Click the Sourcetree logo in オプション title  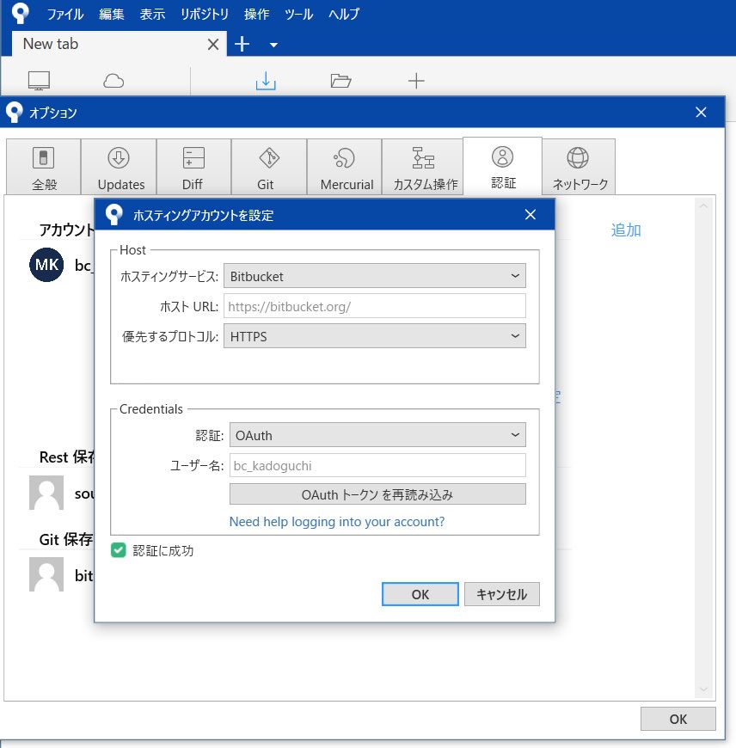[15, 112]
